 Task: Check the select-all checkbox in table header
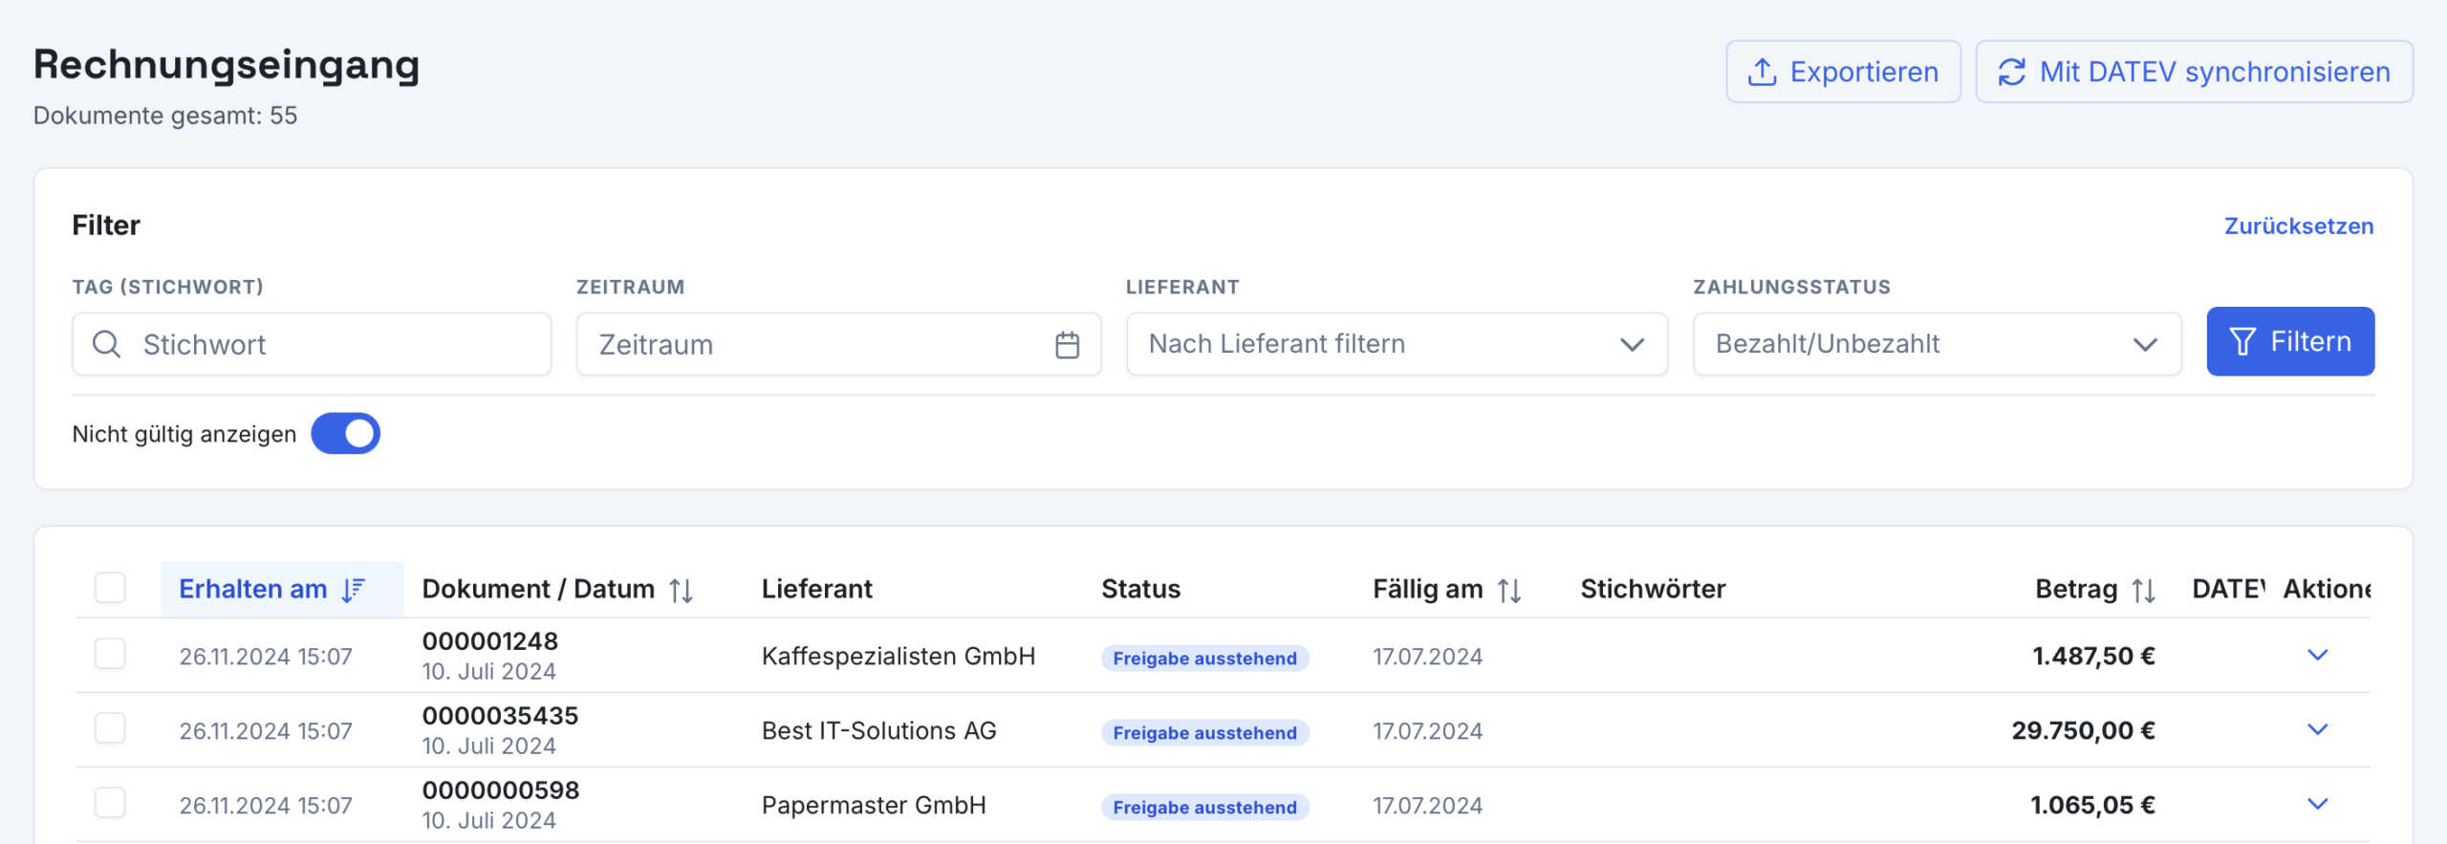coord(110,588)
